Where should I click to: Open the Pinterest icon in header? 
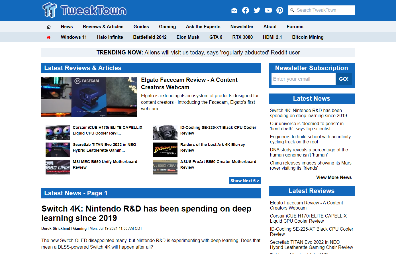tap(280, 10)
